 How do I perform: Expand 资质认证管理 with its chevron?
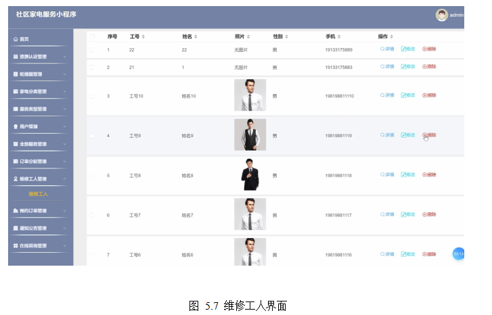pos(65,57)
